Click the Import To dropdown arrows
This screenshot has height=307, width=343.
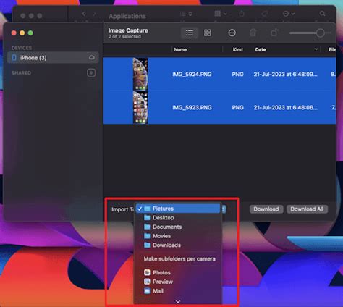coord(224,209)
